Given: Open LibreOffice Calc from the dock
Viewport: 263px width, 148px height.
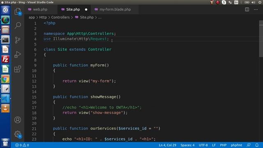Looking at the screenshot, I should [x=5, y=69].
